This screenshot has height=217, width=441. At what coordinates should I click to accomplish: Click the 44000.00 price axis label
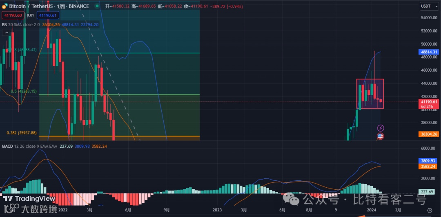[x=430, y=83]
